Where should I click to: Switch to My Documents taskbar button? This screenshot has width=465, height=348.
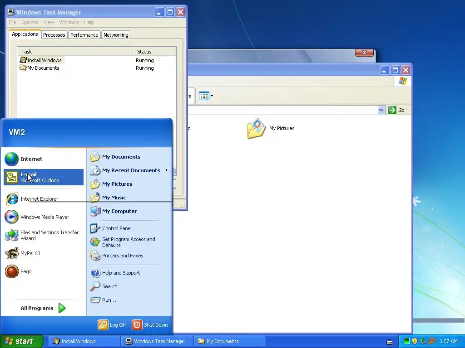229,341
